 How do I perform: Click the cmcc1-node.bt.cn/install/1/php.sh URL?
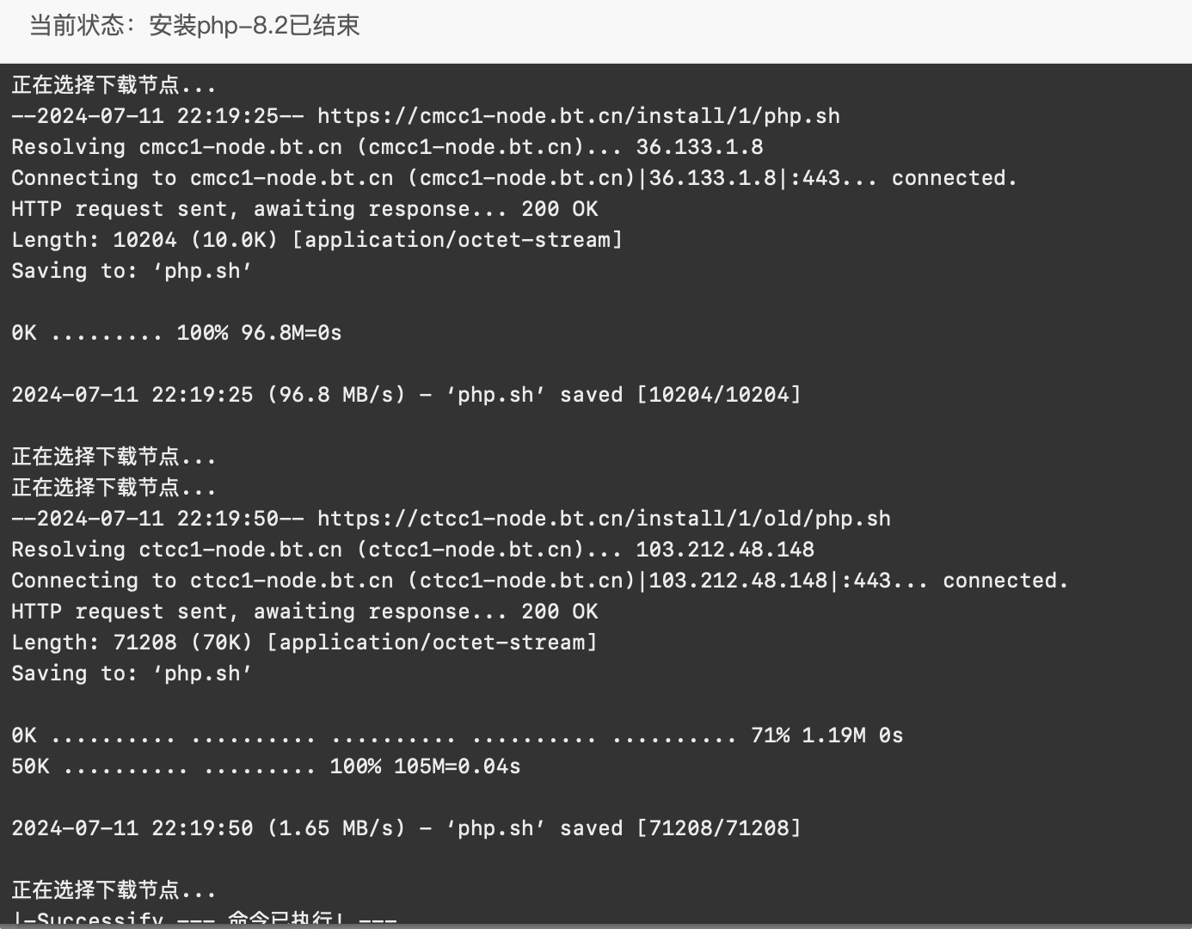click(x=579, y=116)
